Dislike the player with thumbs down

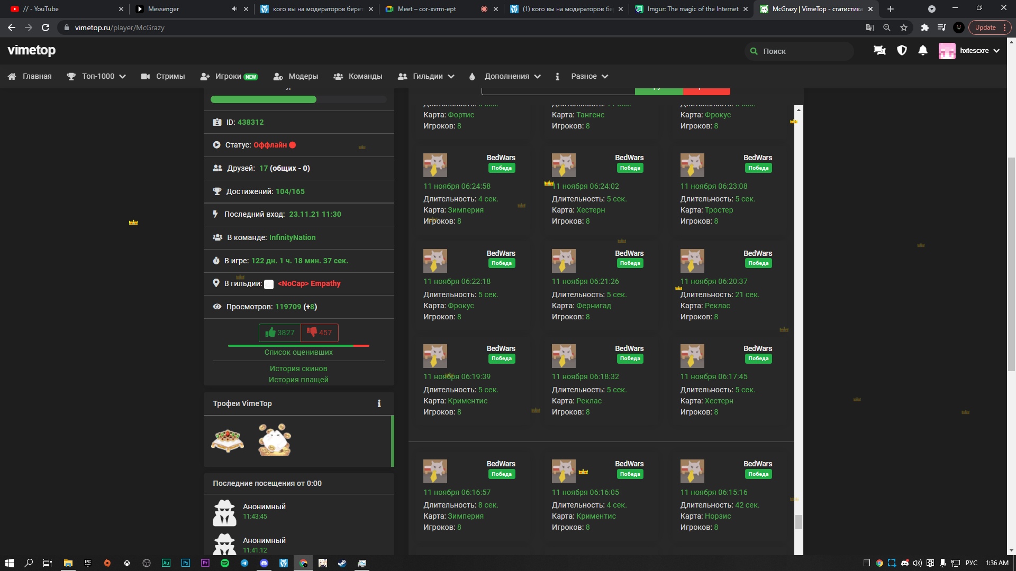coord(320,333)
